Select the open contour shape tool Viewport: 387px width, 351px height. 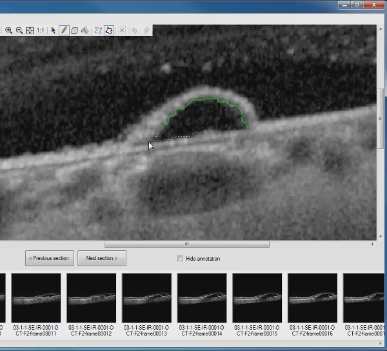[x=98, y=30]
